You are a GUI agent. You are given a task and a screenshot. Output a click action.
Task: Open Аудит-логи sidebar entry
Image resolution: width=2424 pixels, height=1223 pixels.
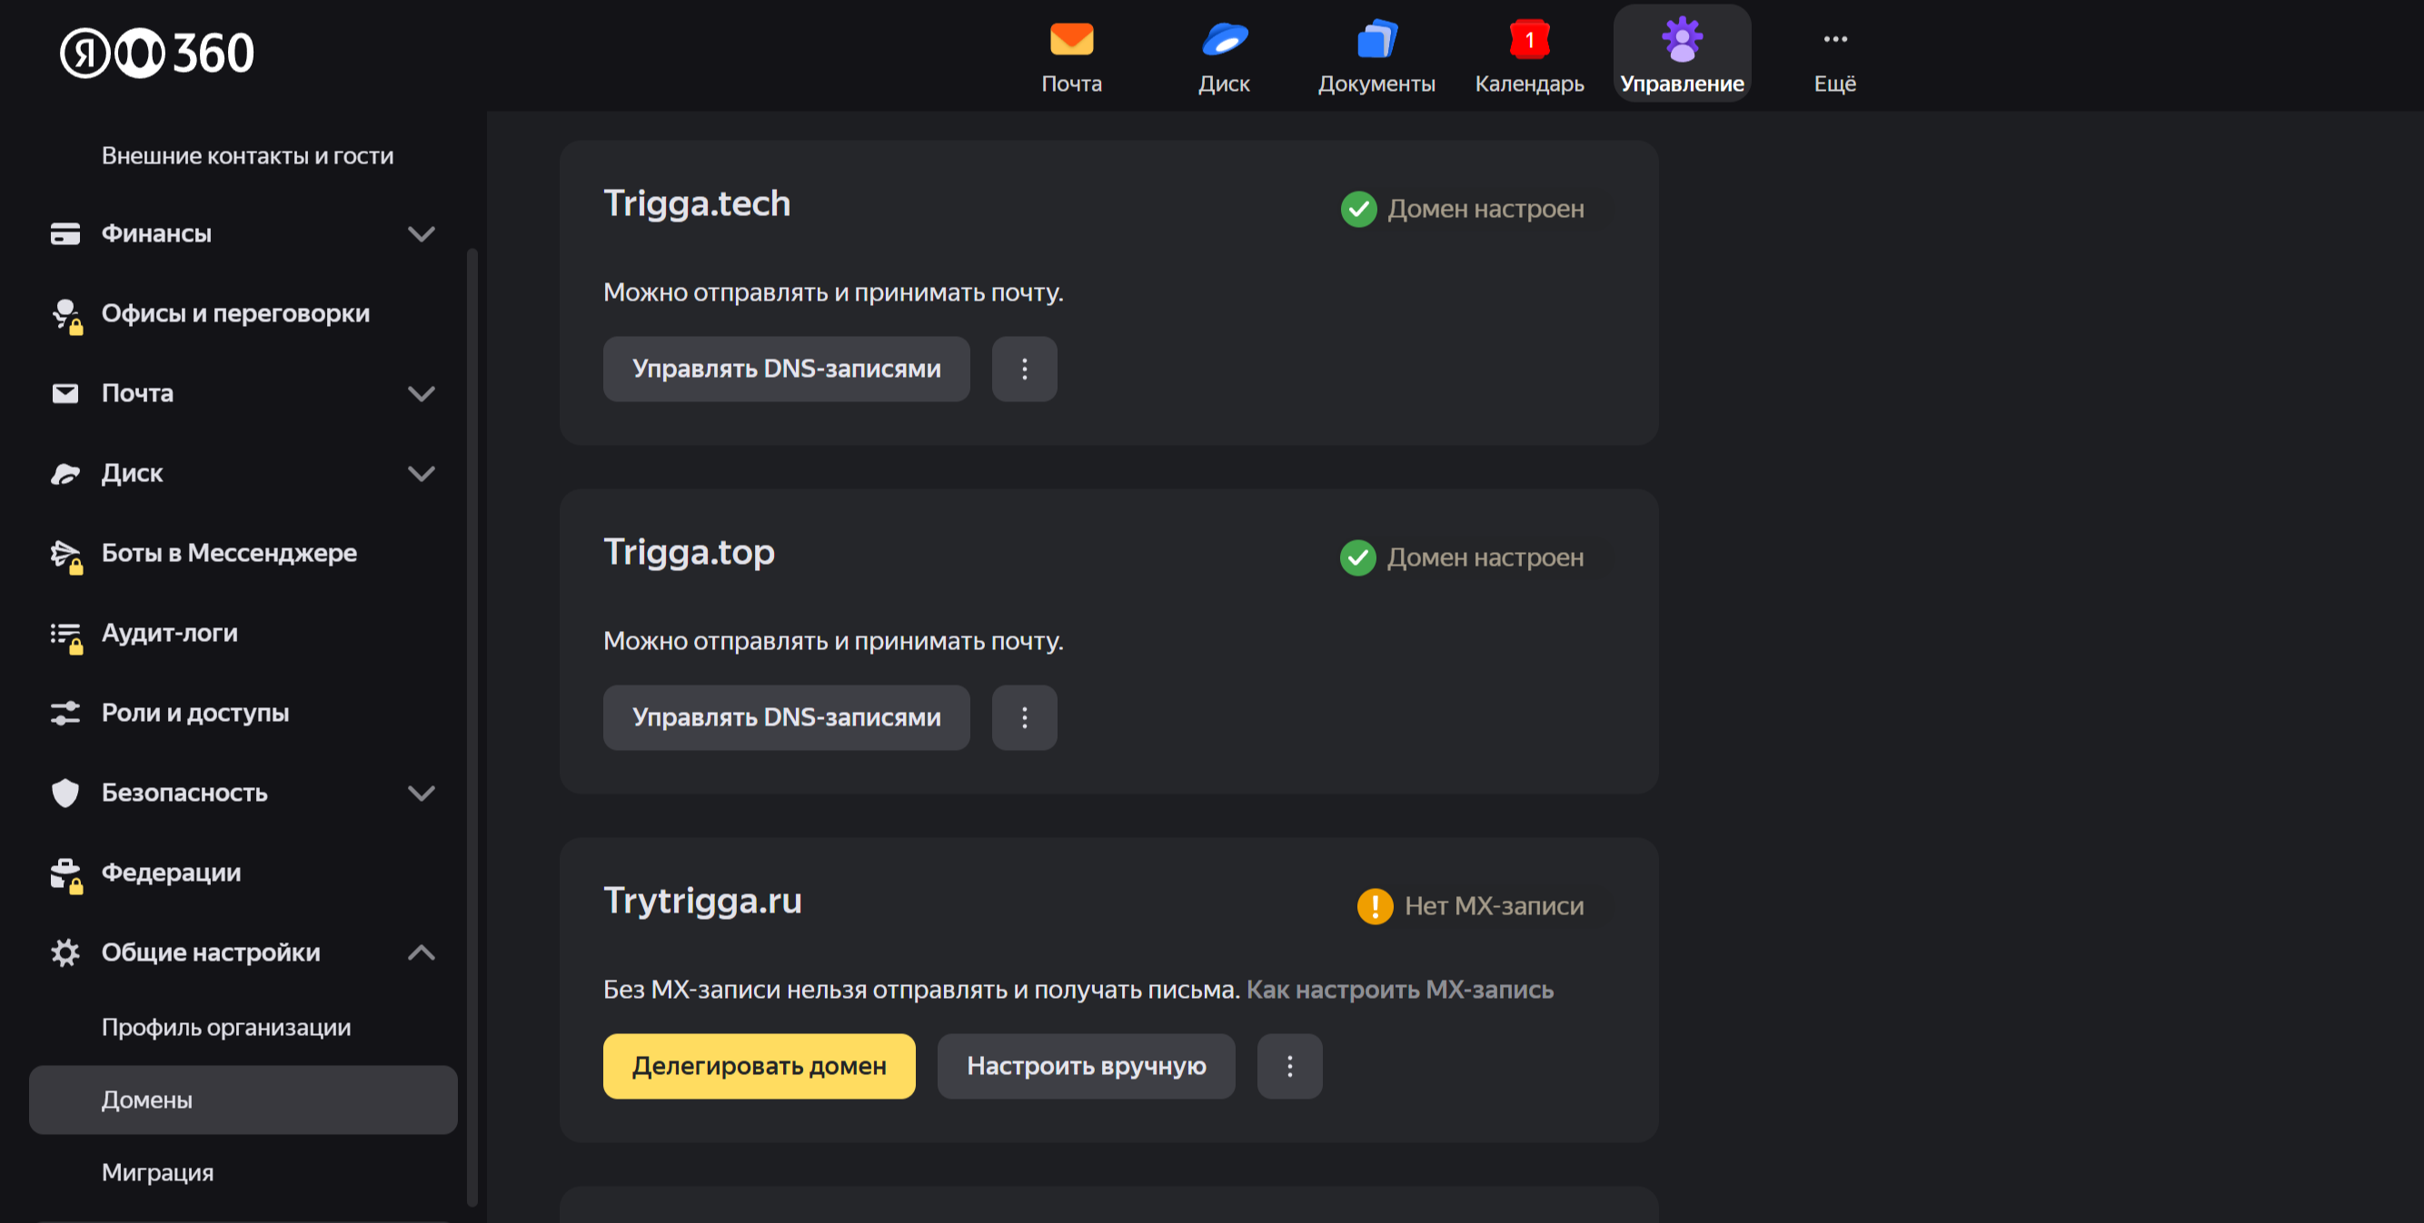click(x=169, y=633)
